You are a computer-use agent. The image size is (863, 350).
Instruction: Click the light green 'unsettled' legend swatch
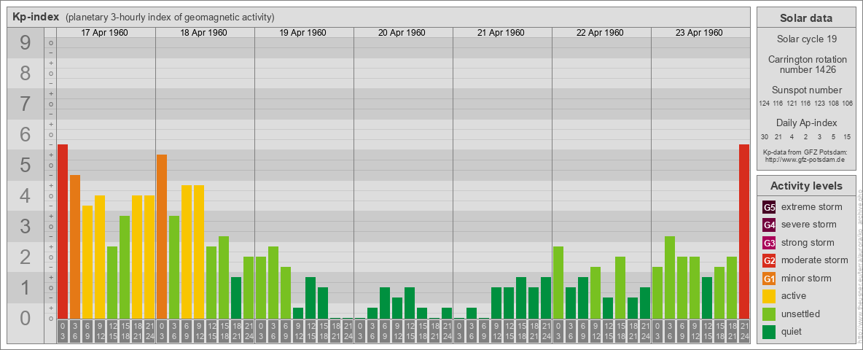[x=769, y=314]
